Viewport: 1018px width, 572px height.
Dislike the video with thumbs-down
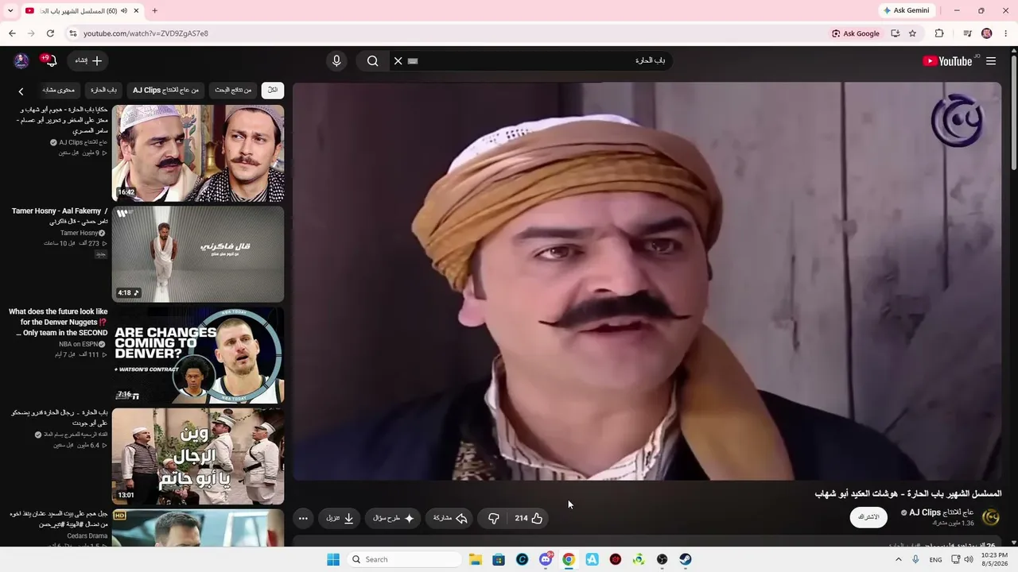tap(493, 518)
